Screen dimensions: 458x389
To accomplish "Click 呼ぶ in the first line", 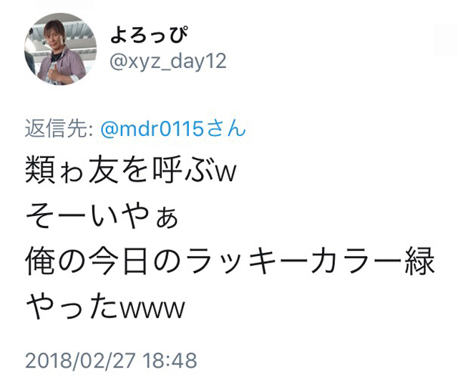I will [184, 170].
